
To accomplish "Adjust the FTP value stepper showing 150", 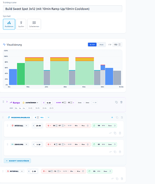I will (119, 45).
